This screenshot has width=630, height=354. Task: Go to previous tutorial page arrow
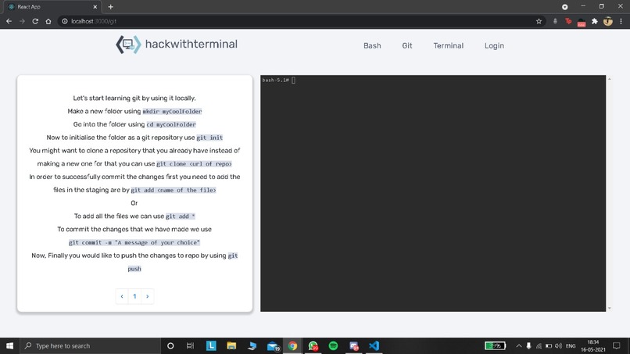click(122, 296)
